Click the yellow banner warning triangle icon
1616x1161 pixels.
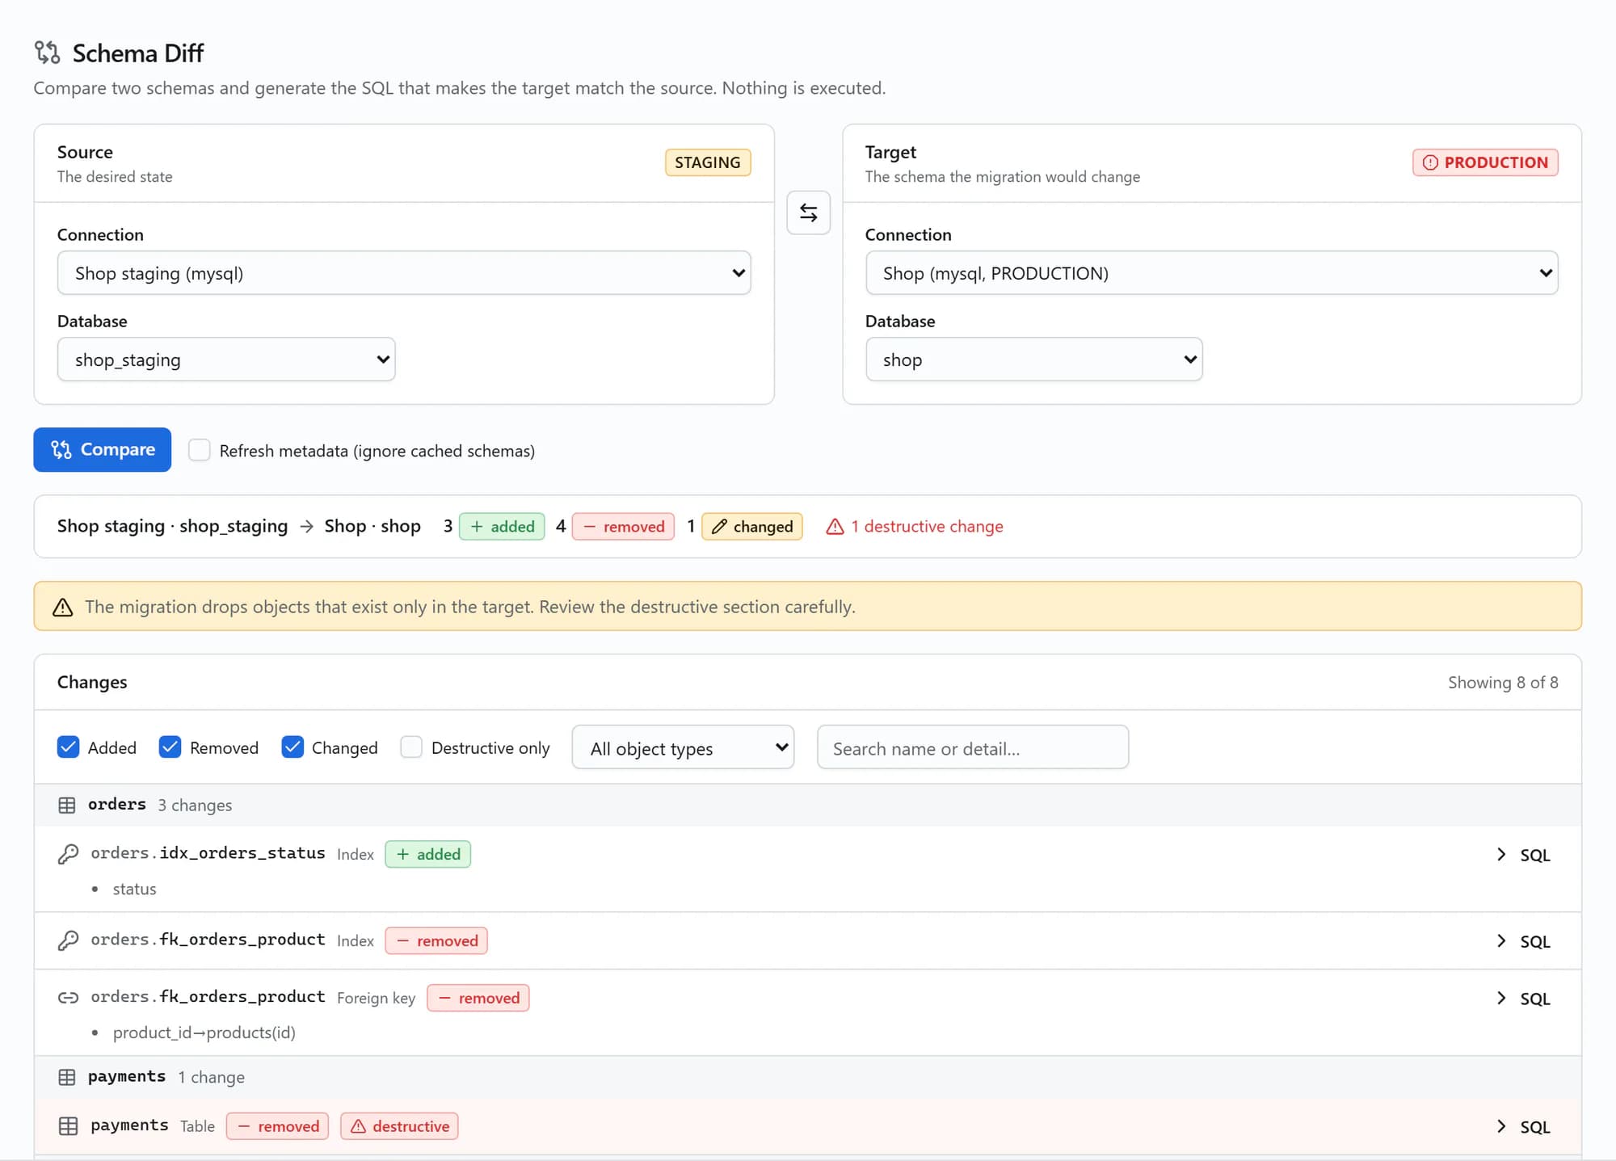(63, 607)
